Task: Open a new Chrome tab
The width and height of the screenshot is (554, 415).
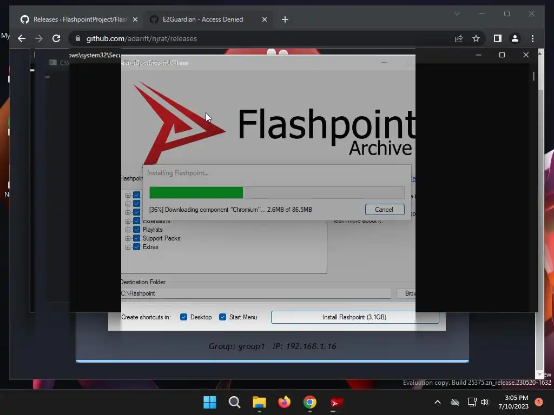Action: 285,19
